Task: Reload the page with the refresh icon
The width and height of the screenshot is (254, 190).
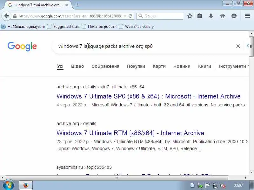Action: coord(130,16)
